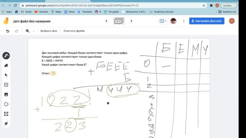Add a text box
The image size is (246, 138).
(x=6, y=114)
